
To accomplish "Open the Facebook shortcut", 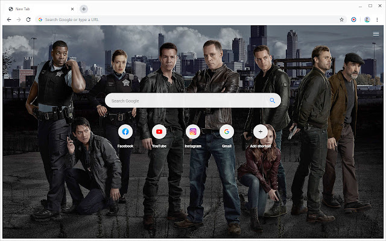I will pos(125,131).
